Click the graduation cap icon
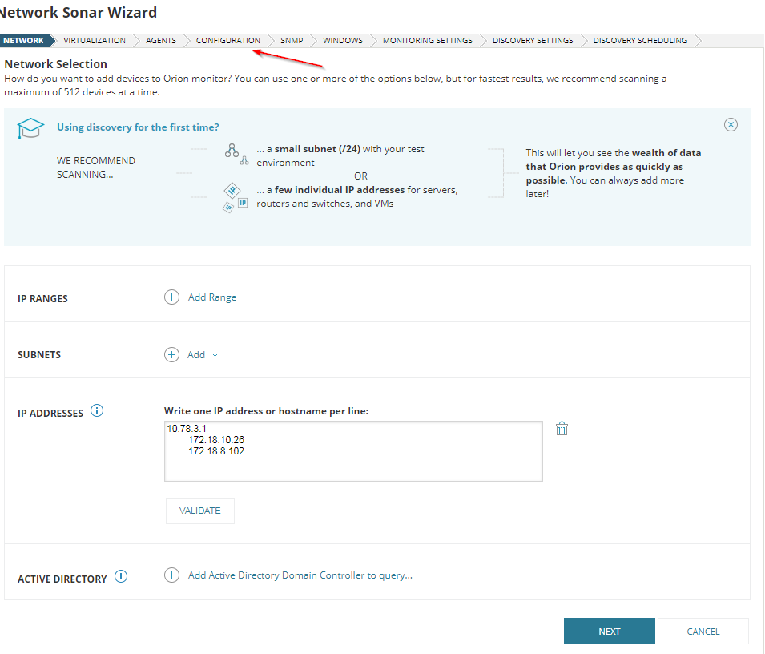765x654 pixels. (30, 128)
